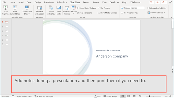Click the Hide Slide button

[59, 10]
